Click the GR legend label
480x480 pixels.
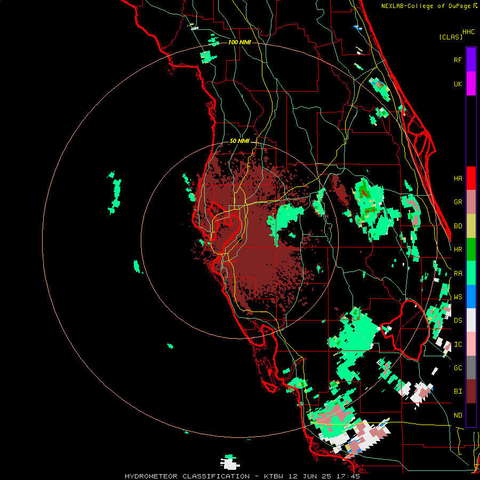[458, 202]
